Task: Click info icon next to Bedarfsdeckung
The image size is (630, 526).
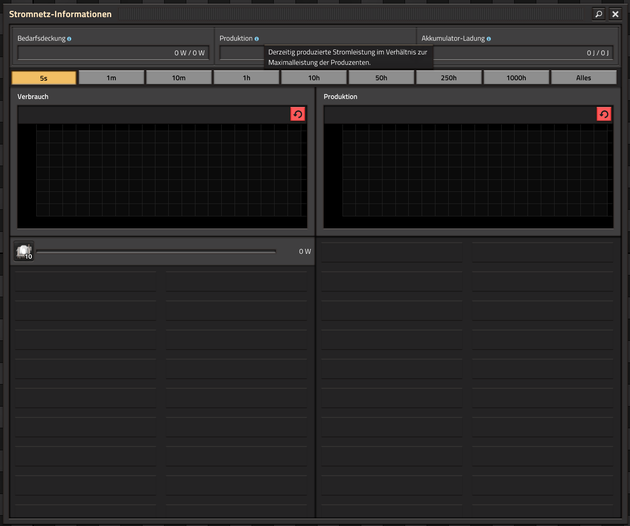Action: coord(69,39)
